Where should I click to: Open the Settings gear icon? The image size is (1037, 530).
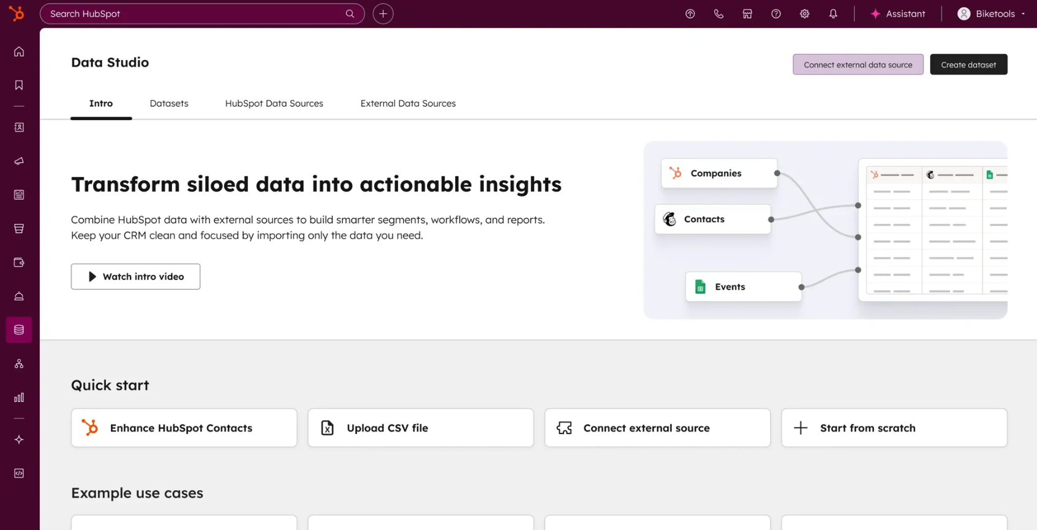804,13
